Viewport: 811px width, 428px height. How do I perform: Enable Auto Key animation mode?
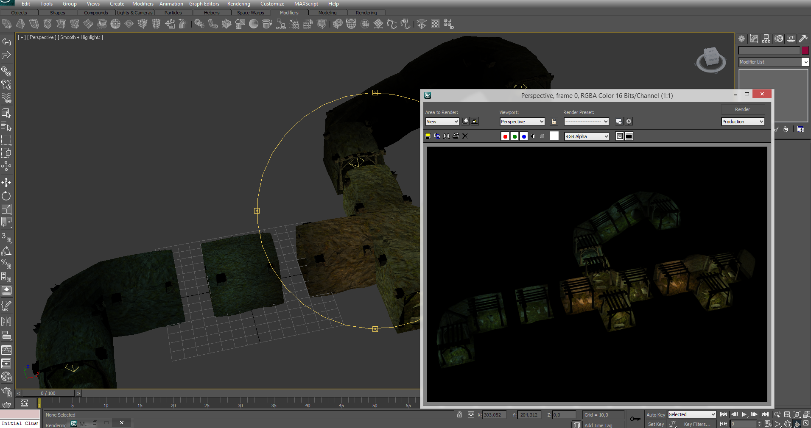point(655,415)
